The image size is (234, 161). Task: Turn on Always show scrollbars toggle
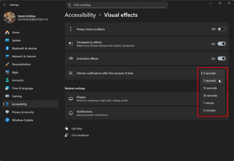coord(221,29)
